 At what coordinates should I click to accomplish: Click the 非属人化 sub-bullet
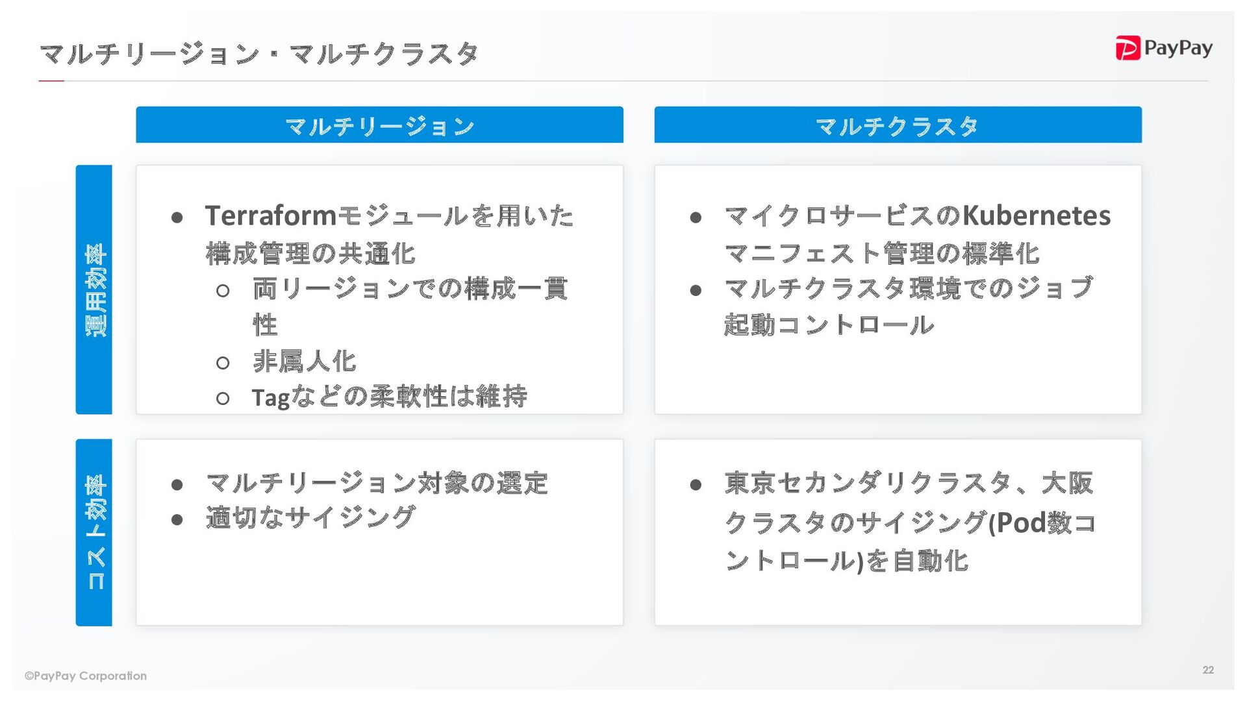click(304, 362)
